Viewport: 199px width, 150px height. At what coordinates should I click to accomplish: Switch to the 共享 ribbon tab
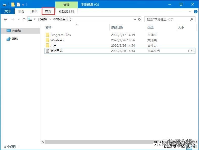[35, 11]
